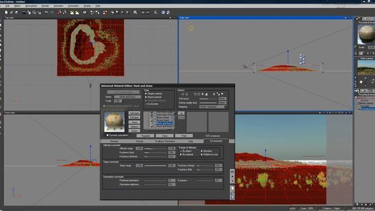Select Main camera in the object list
The height and width of the screenshot is (211, 375).
366,103
